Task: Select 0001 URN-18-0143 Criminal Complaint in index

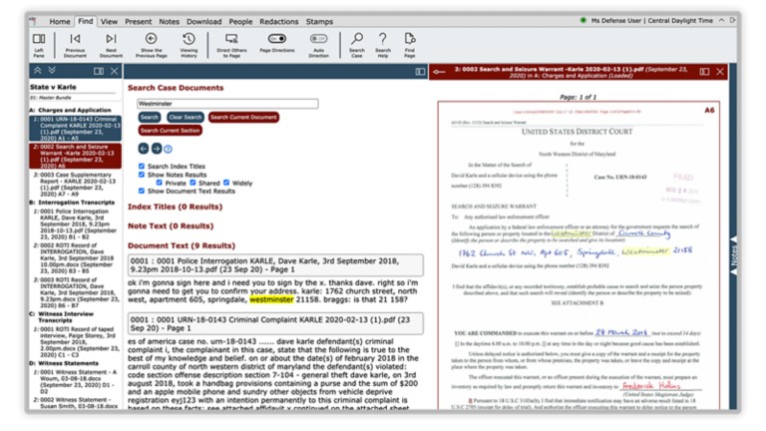Action: [75, 129]
